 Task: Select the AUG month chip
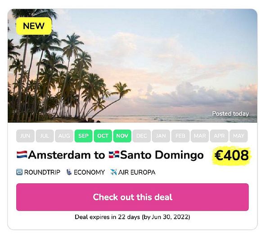point(64,136)
